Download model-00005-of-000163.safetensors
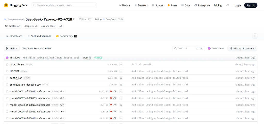The width and height of the screenshot is (264, 124). point(121,118)
